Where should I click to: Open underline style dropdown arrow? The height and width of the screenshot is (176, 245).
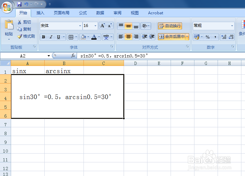[x=64, y=37]
